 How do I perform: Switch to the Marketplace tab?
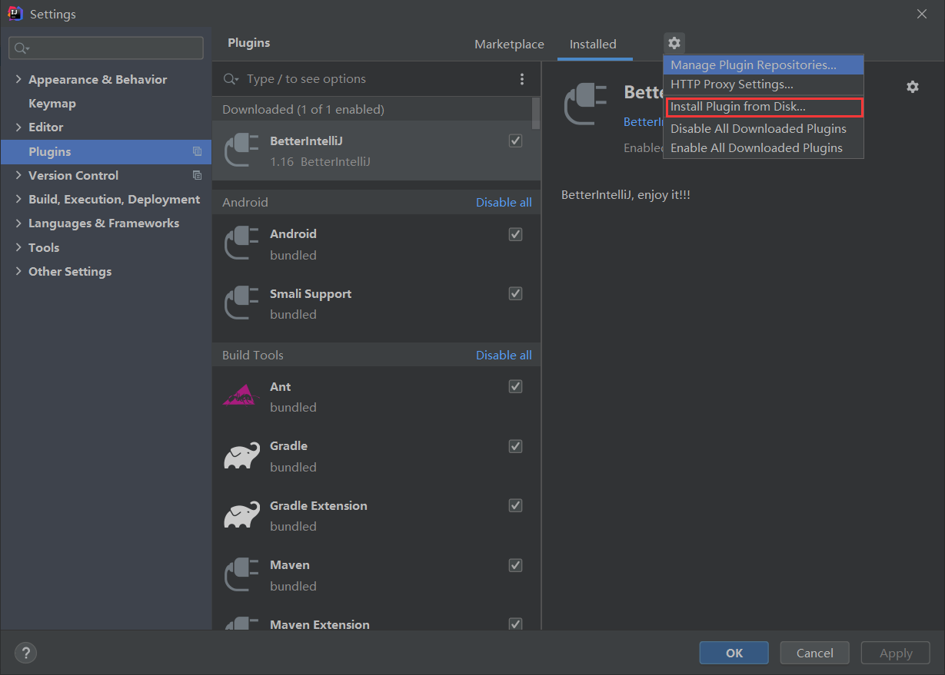509,45
